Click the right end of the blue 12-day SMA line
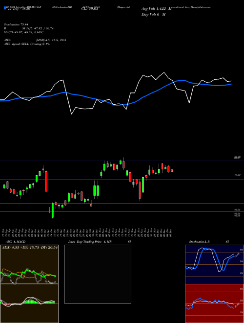This screenshot has width=244, height=323. click(x=231, y=84)
